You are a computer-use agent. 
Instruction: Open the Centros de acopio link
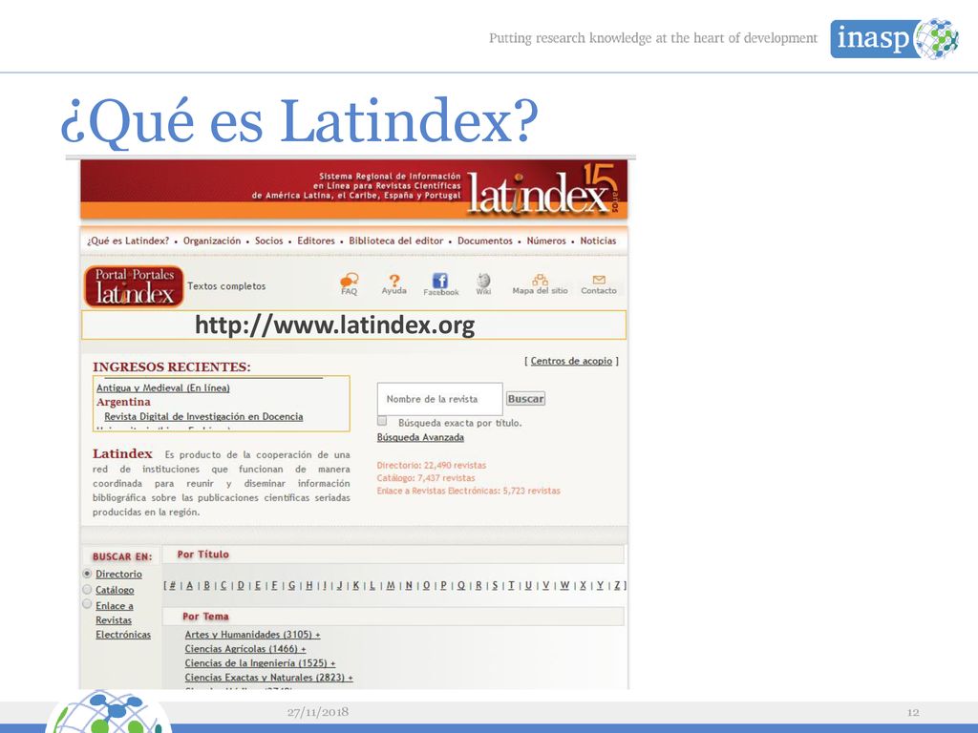(571, 361)
